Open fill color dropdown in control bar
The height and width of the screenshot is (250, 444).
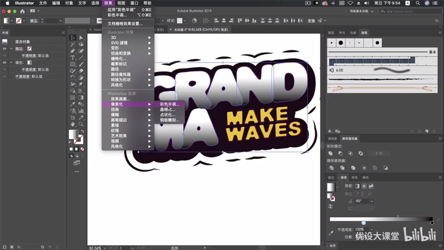click(12, 21)
